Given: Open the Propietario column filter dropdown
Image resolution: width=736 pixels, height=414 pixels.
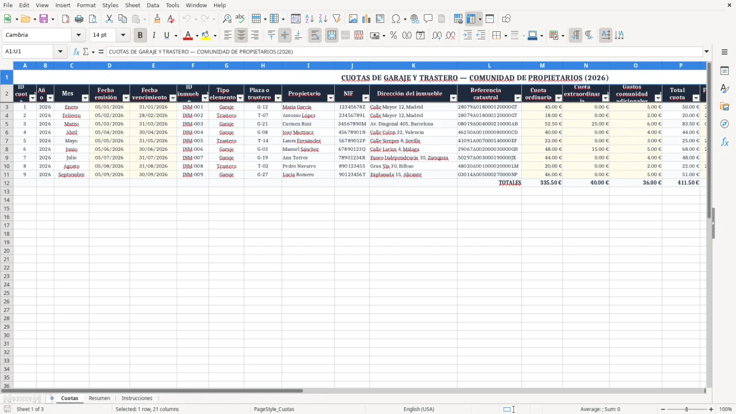Looking at the screenshot, I should point(331,98).
